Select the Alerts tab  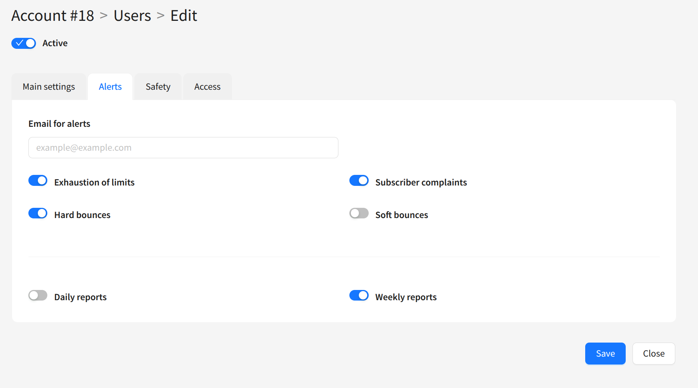click(110, 87)
